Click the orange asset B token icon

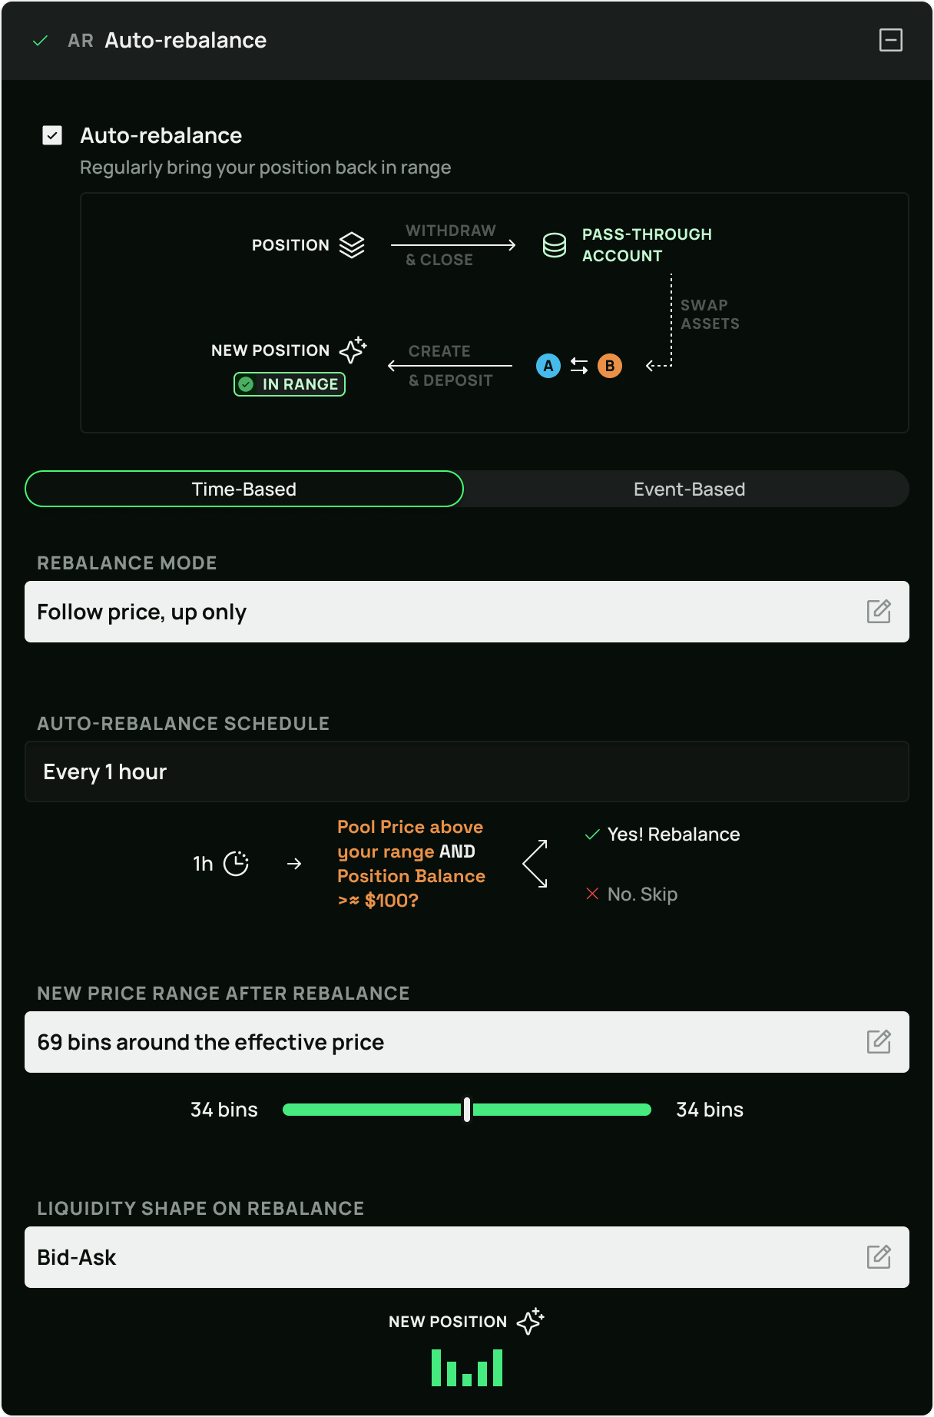[x=610, y=366]
